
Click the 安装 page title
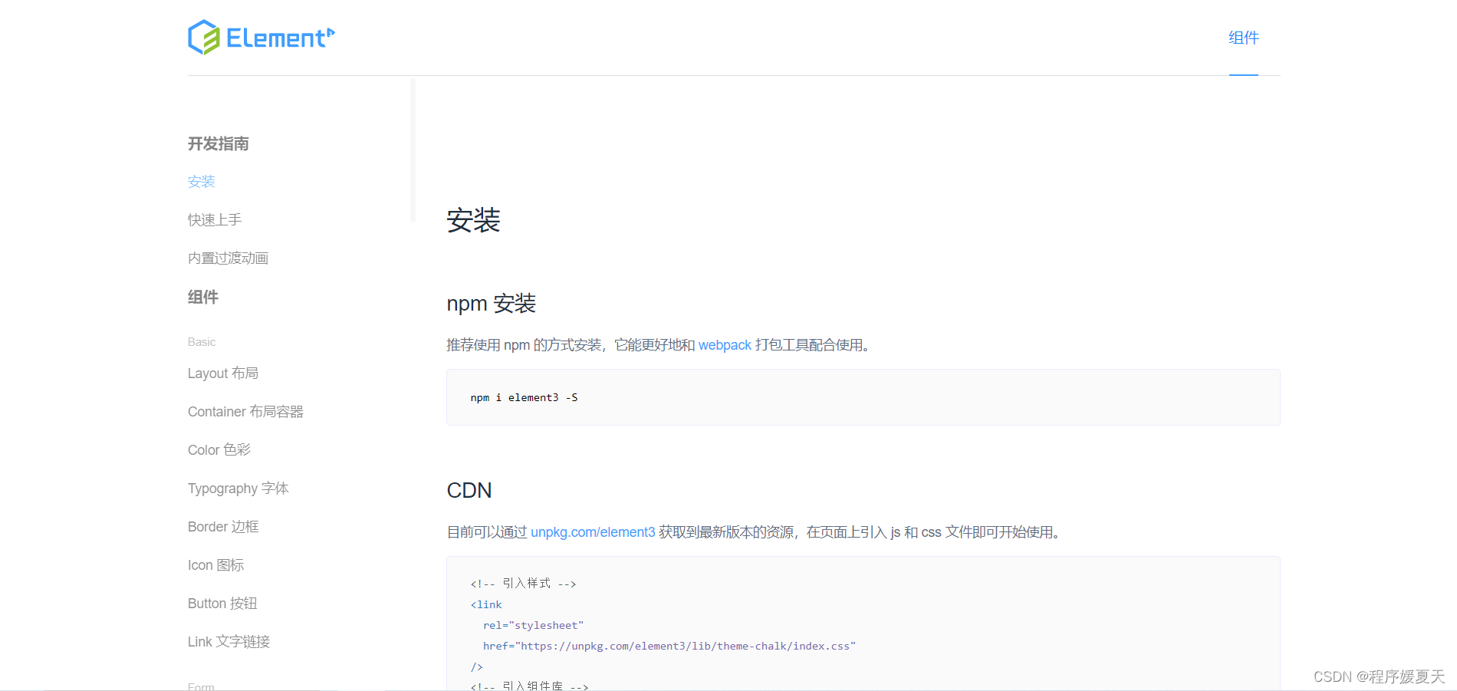474,220
